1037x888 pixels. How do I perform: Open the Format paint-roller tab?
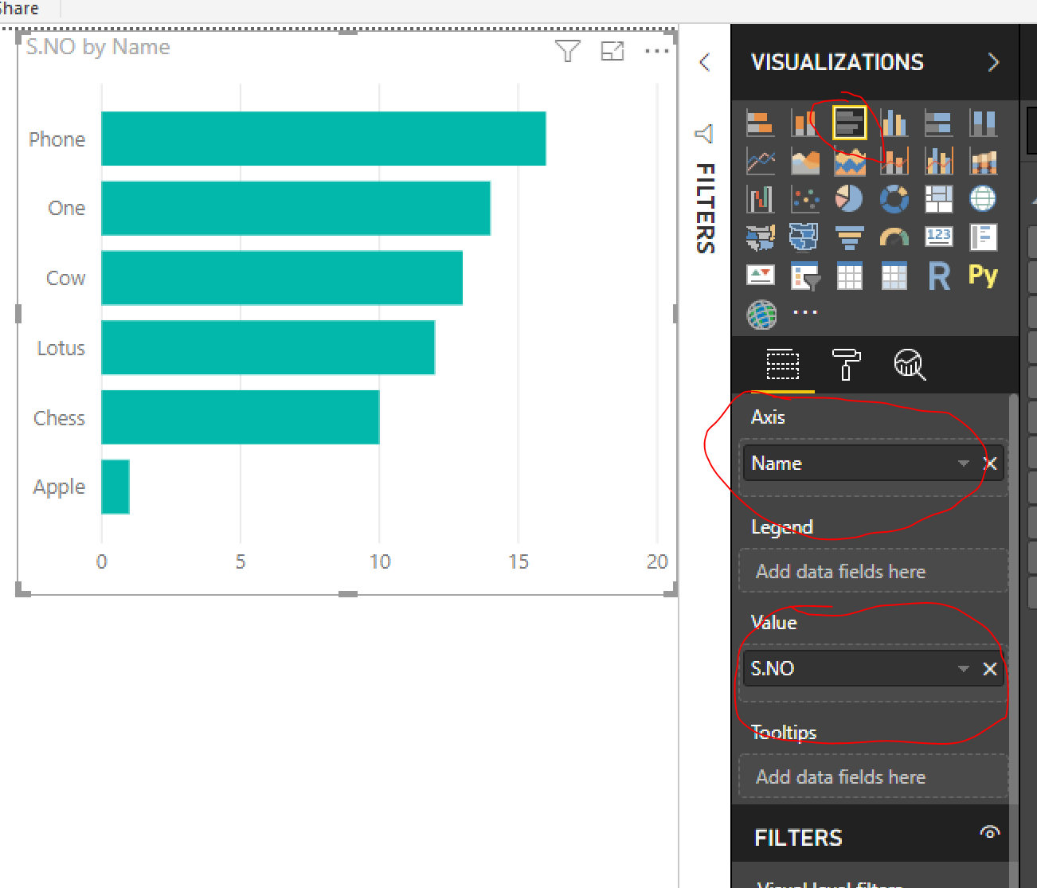[846, 365]
